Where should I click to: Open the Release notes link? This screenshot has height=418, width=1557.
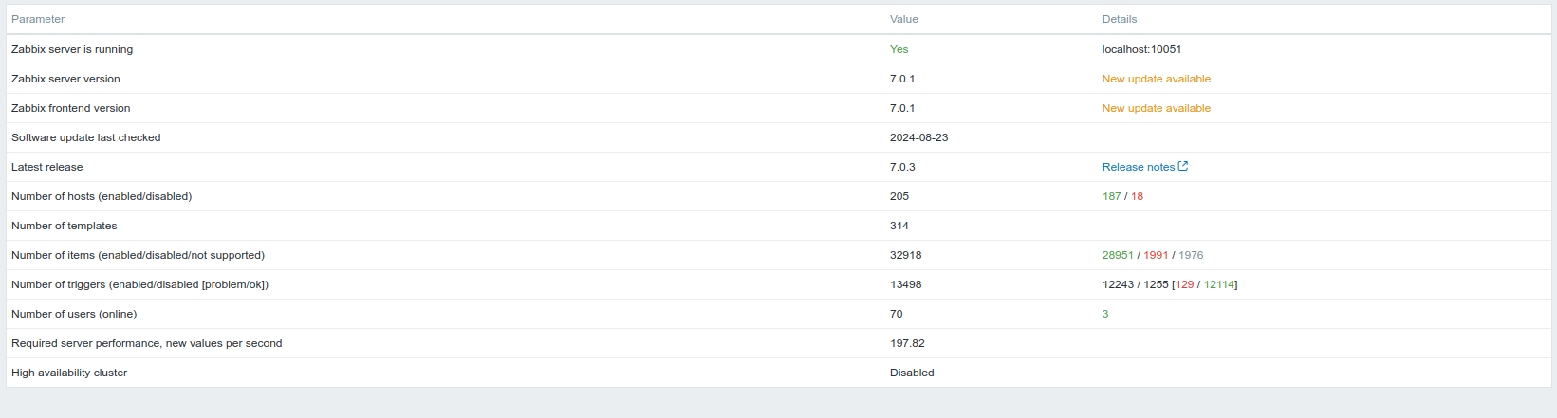[x=1139, y=167]
